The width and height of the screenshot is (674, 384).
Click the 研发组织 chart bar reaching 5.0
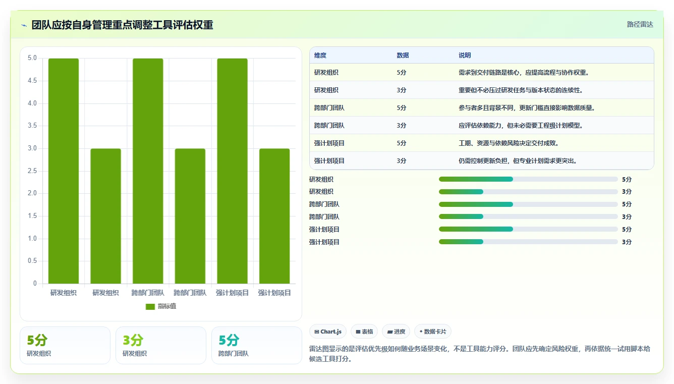(64, 171)
